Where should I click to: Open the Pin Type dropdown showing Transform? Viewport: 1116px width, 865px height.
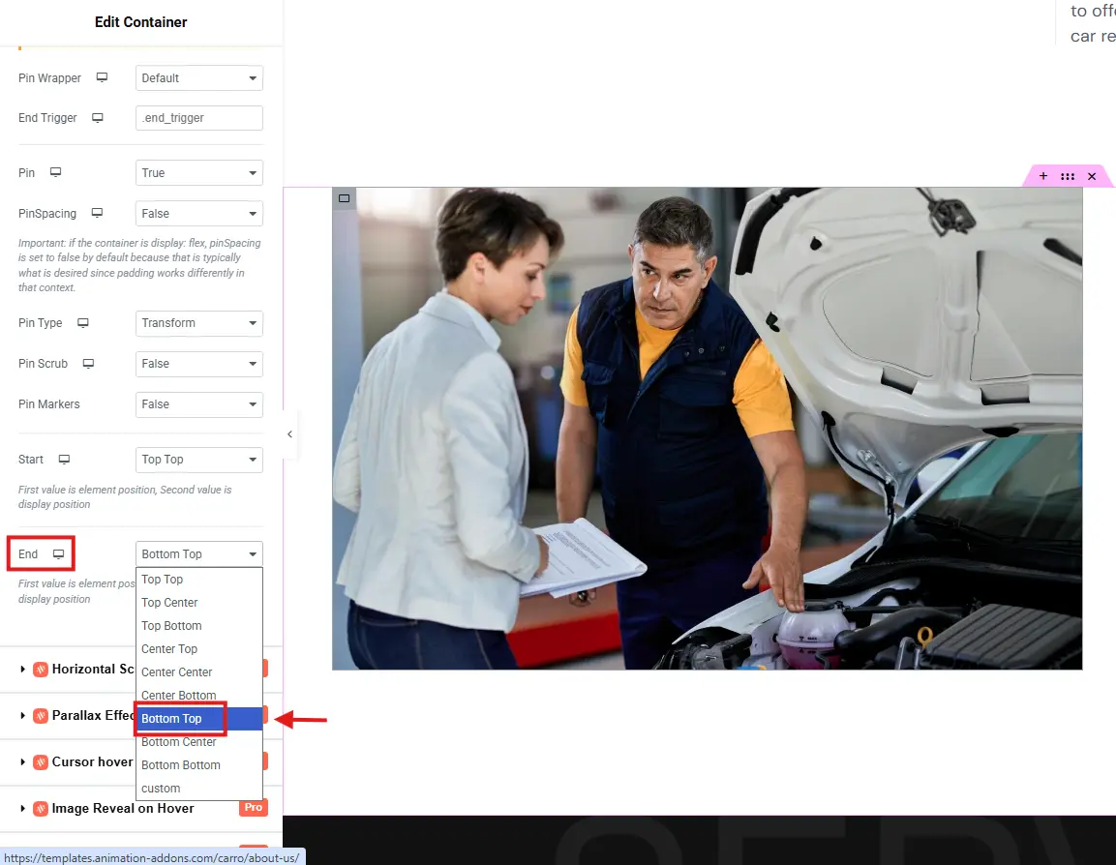point(198,323)
